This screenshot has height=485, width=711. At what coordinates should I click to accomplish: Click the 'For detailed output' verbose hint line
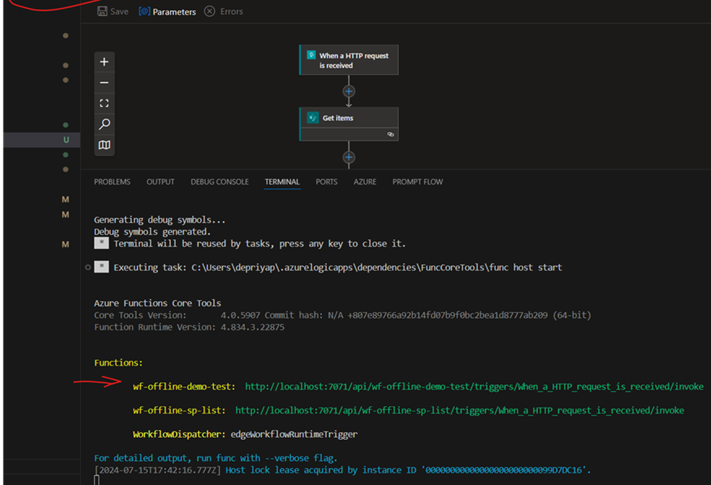point(216,459)
